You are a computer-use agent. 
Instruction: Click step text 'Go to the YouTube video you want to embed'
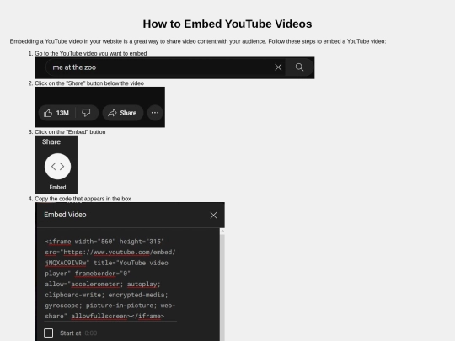pyautogui.click(x=91, y=53)
